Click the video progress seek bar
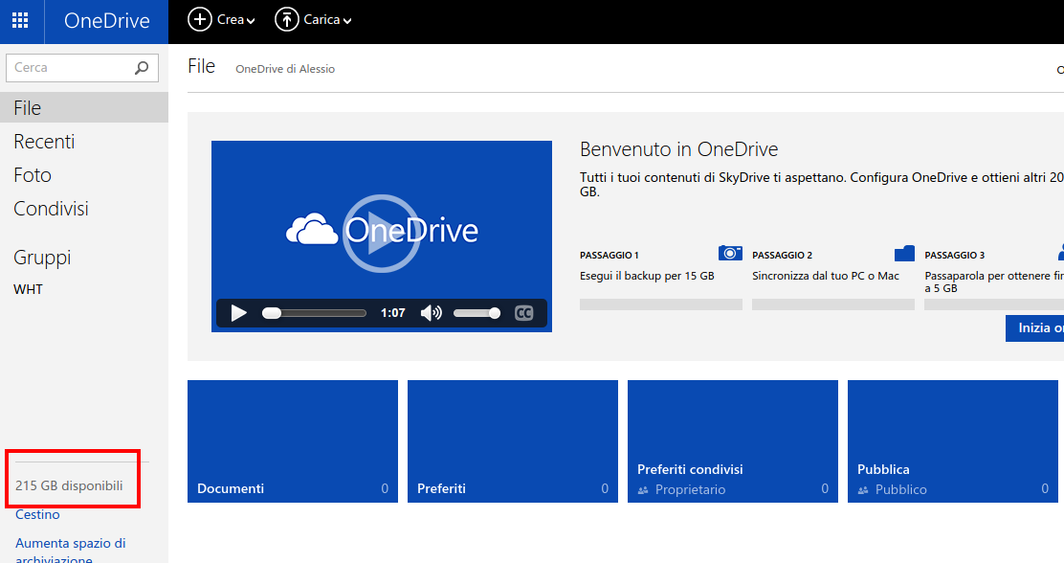Image resolution: width=1064 pixels, height=563 pixels. (314, 313)
